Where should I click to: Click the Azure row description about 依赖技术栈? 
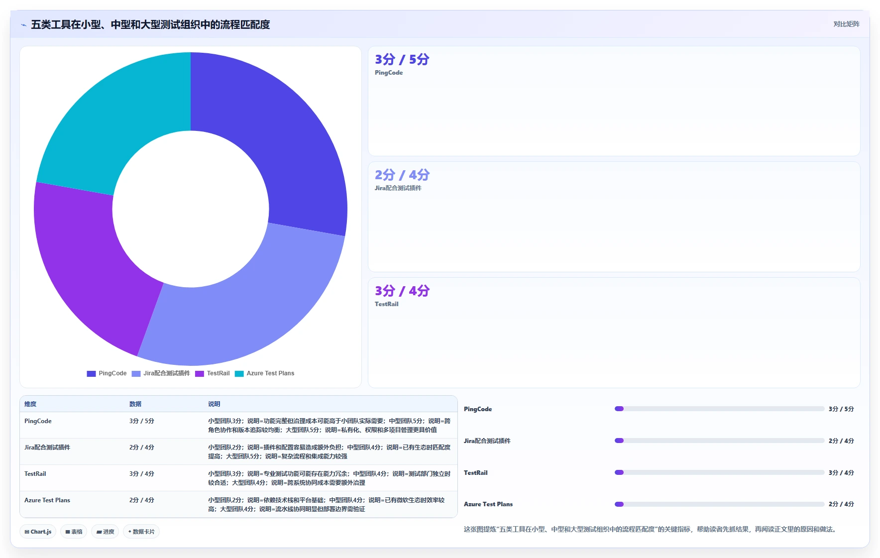pyautogui.click(x=327, y=505)
